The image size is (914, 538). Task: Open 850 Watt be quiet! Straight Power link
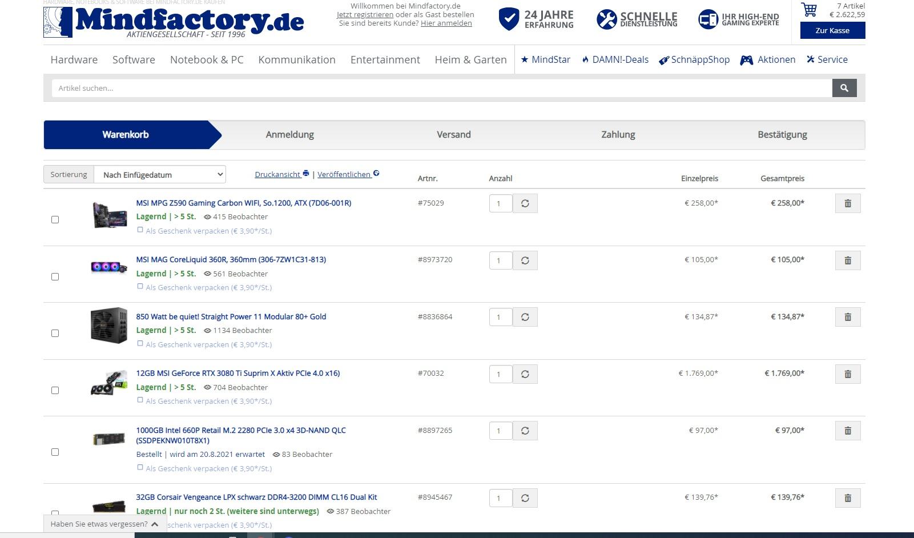click(x=231, y=316)
